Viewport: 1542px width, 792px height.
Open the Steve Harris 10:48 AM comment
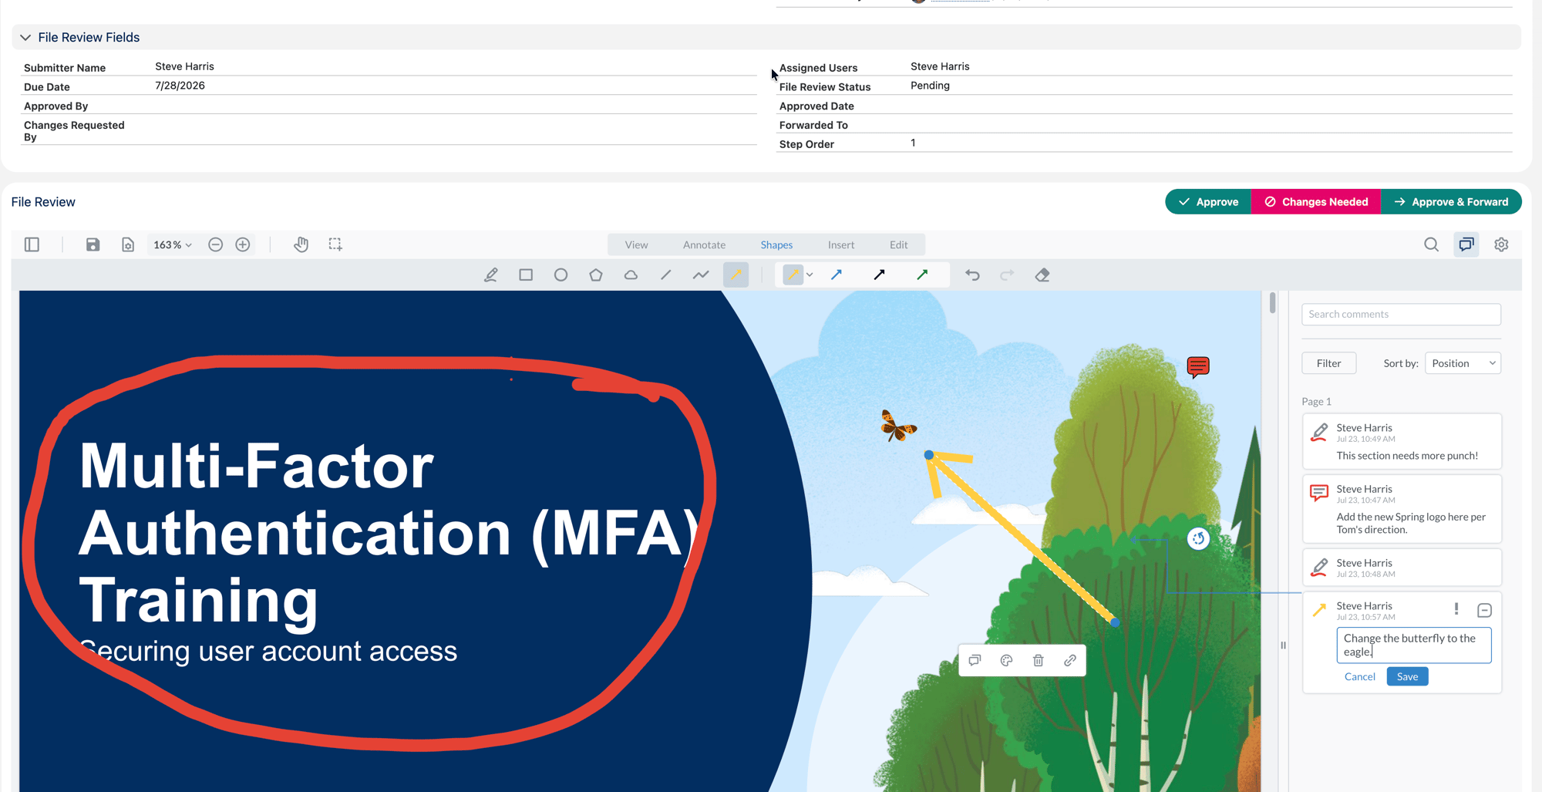(1402, 568)
